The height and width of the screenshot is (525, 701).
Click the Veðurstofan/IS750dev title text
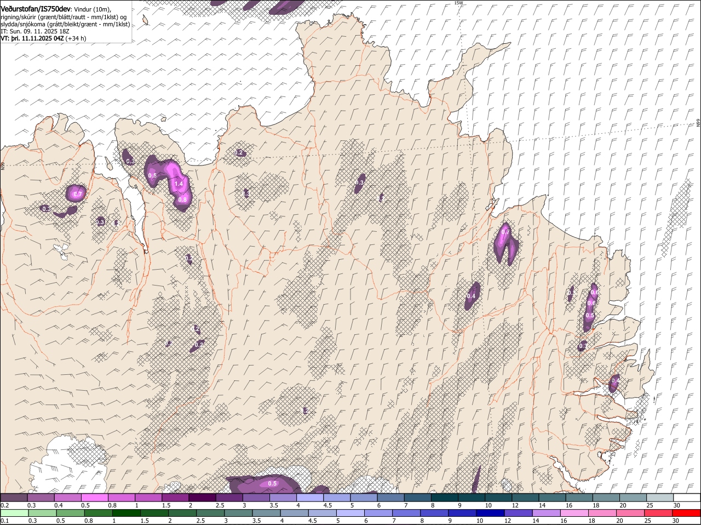[36, 9]
